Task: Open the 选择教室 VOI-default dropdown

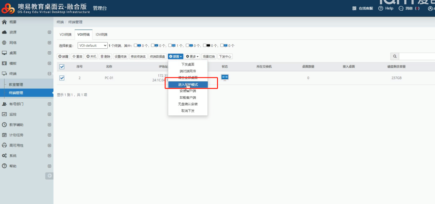Action: 93,45
